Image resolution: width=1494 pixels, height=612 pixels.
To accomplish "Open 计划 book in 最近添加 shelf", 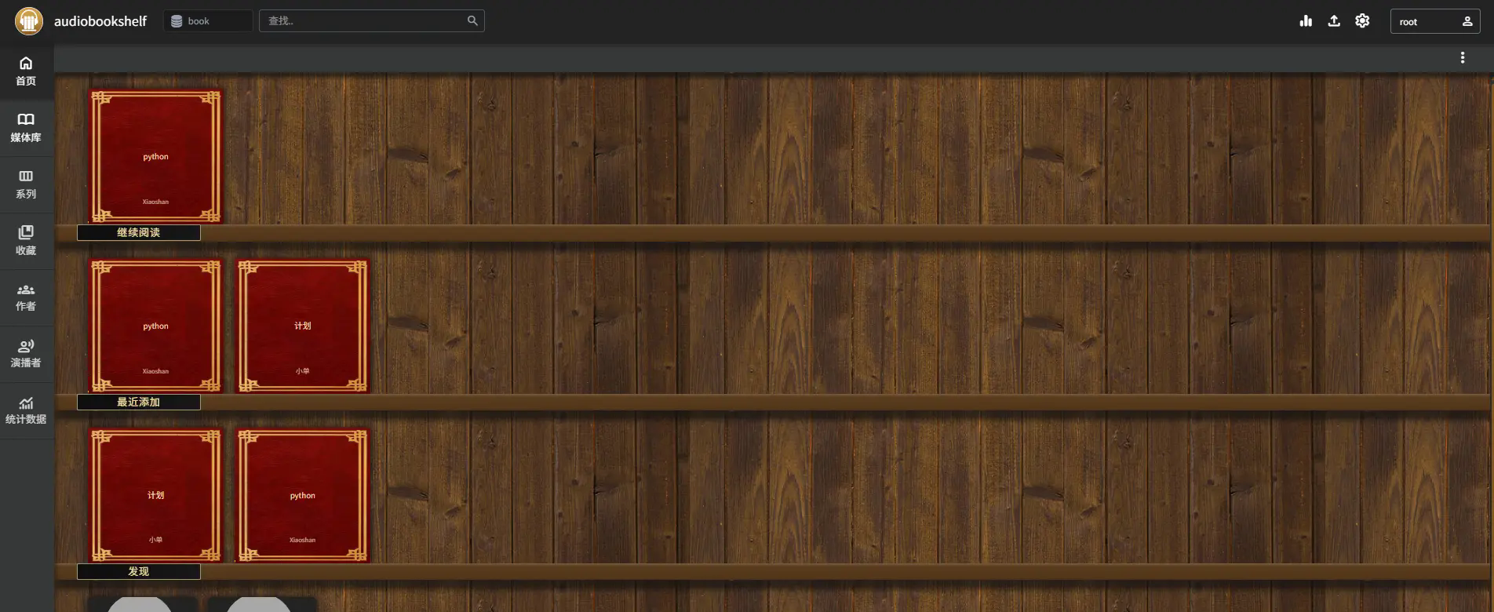I will coord(303,326).
